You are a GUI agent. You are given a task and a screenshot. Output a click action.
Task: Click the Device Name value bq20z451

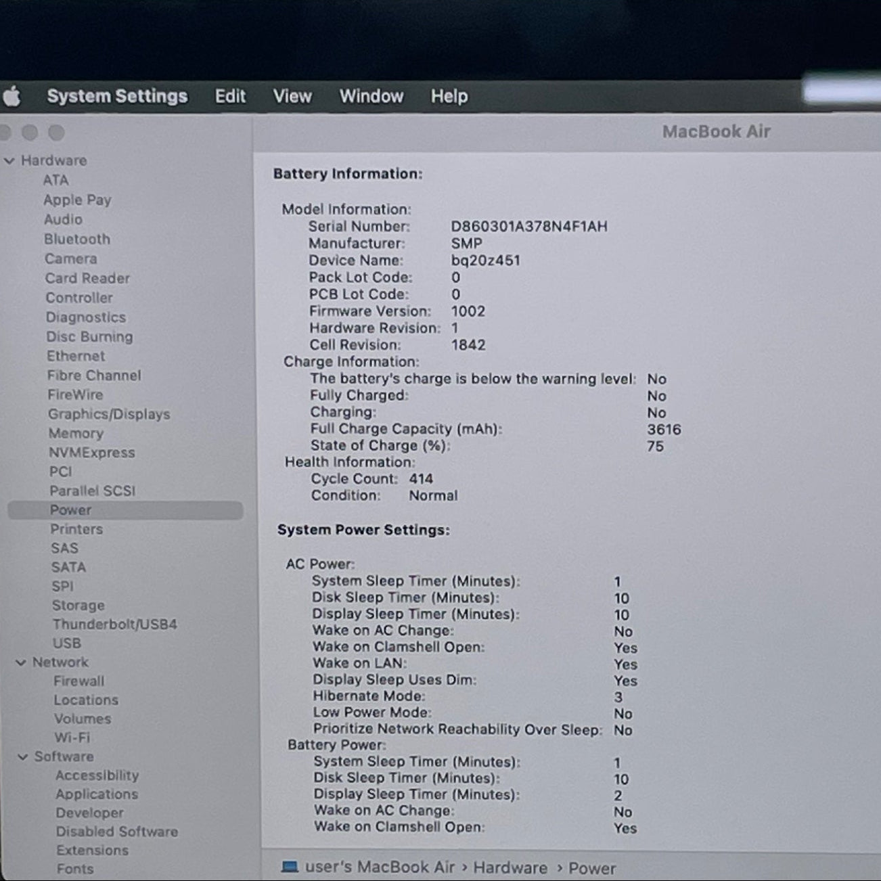point(486,261)
